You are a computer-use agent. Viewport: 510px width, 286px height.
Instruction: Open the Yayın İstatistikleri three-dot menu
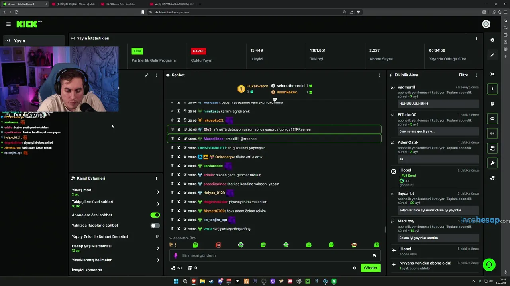pyautogui.click(x=476, y=39)
